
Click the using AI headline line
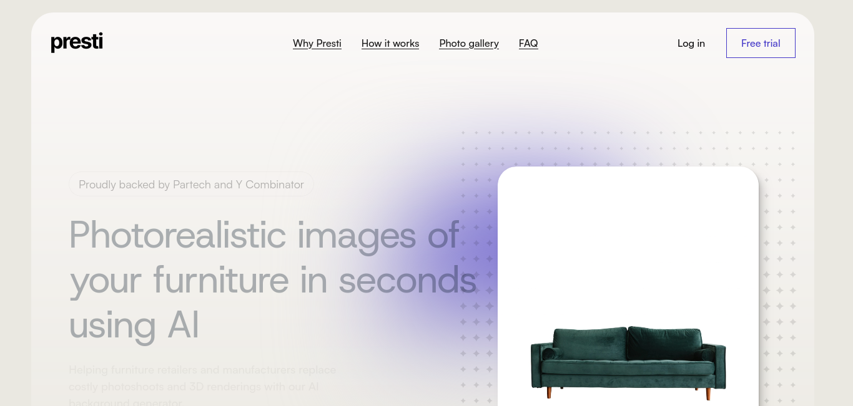click(134, 325)
